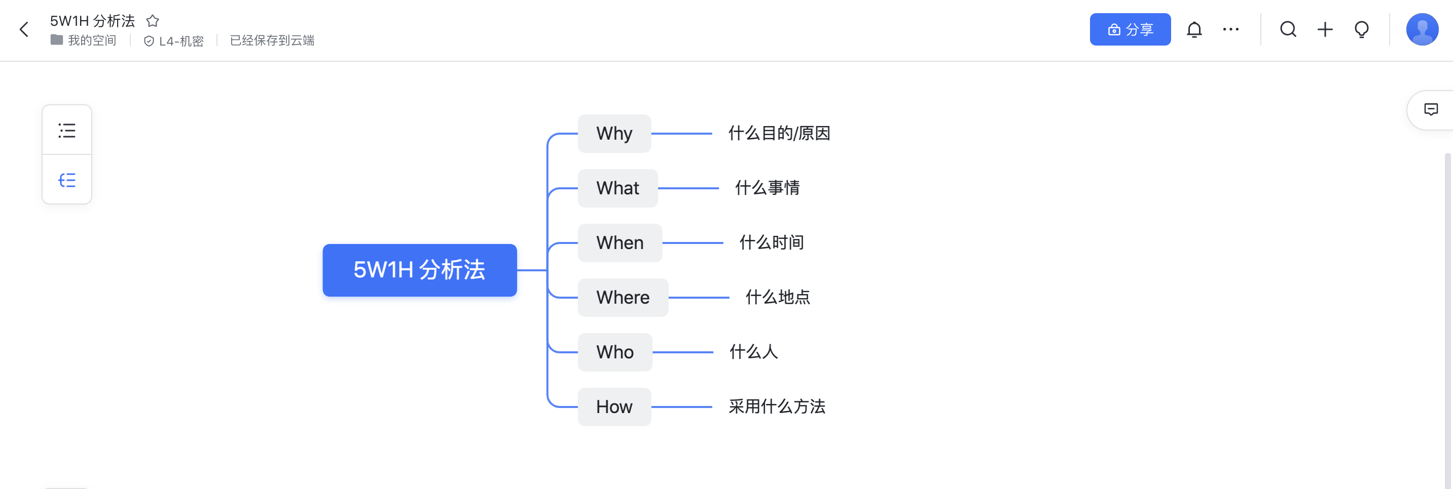Image resolution: width=1453 pixels, height=489 pixels.
Task: Select the 5W1H 分析法 root node
Action: click(420, 270)
